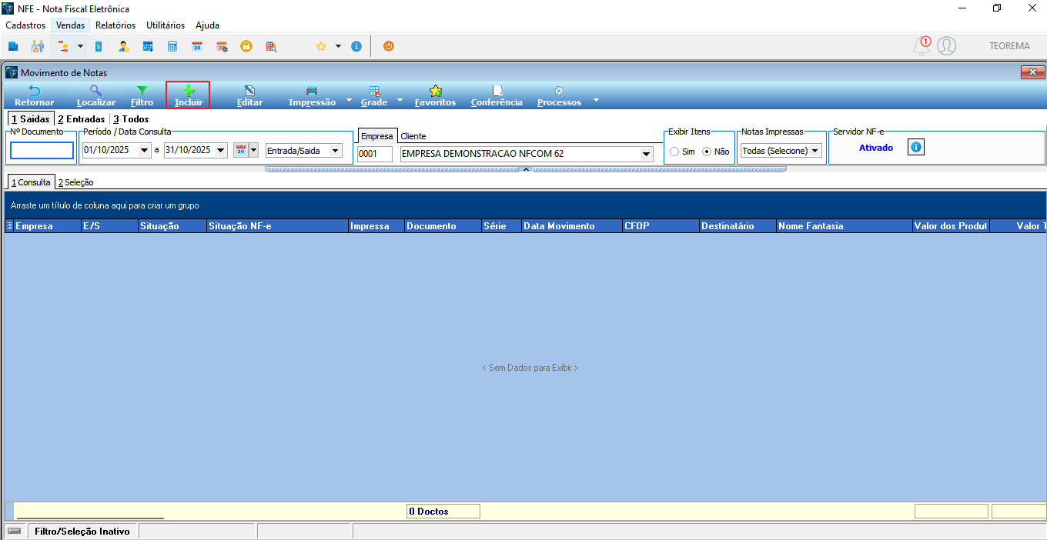
Task: Click the calendar 30 icon in top toolbar
Action: click(197, 46)
